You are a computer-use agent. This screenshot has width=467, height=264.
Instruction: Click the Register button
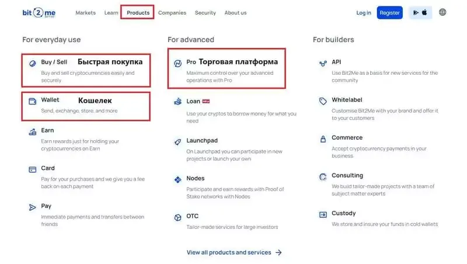[x=389, y=13]
